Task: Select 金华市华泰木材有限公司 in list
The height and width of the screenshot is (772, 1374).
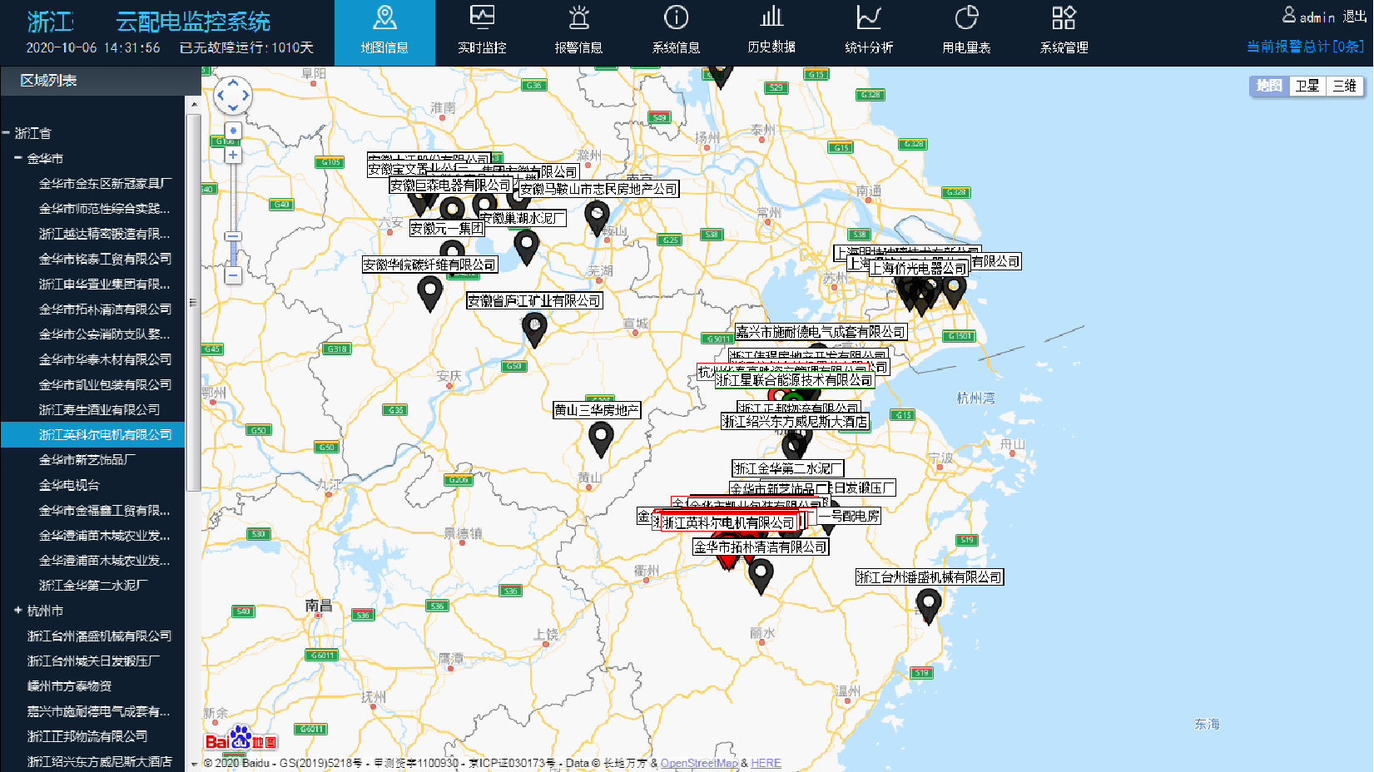Action: 105,359
